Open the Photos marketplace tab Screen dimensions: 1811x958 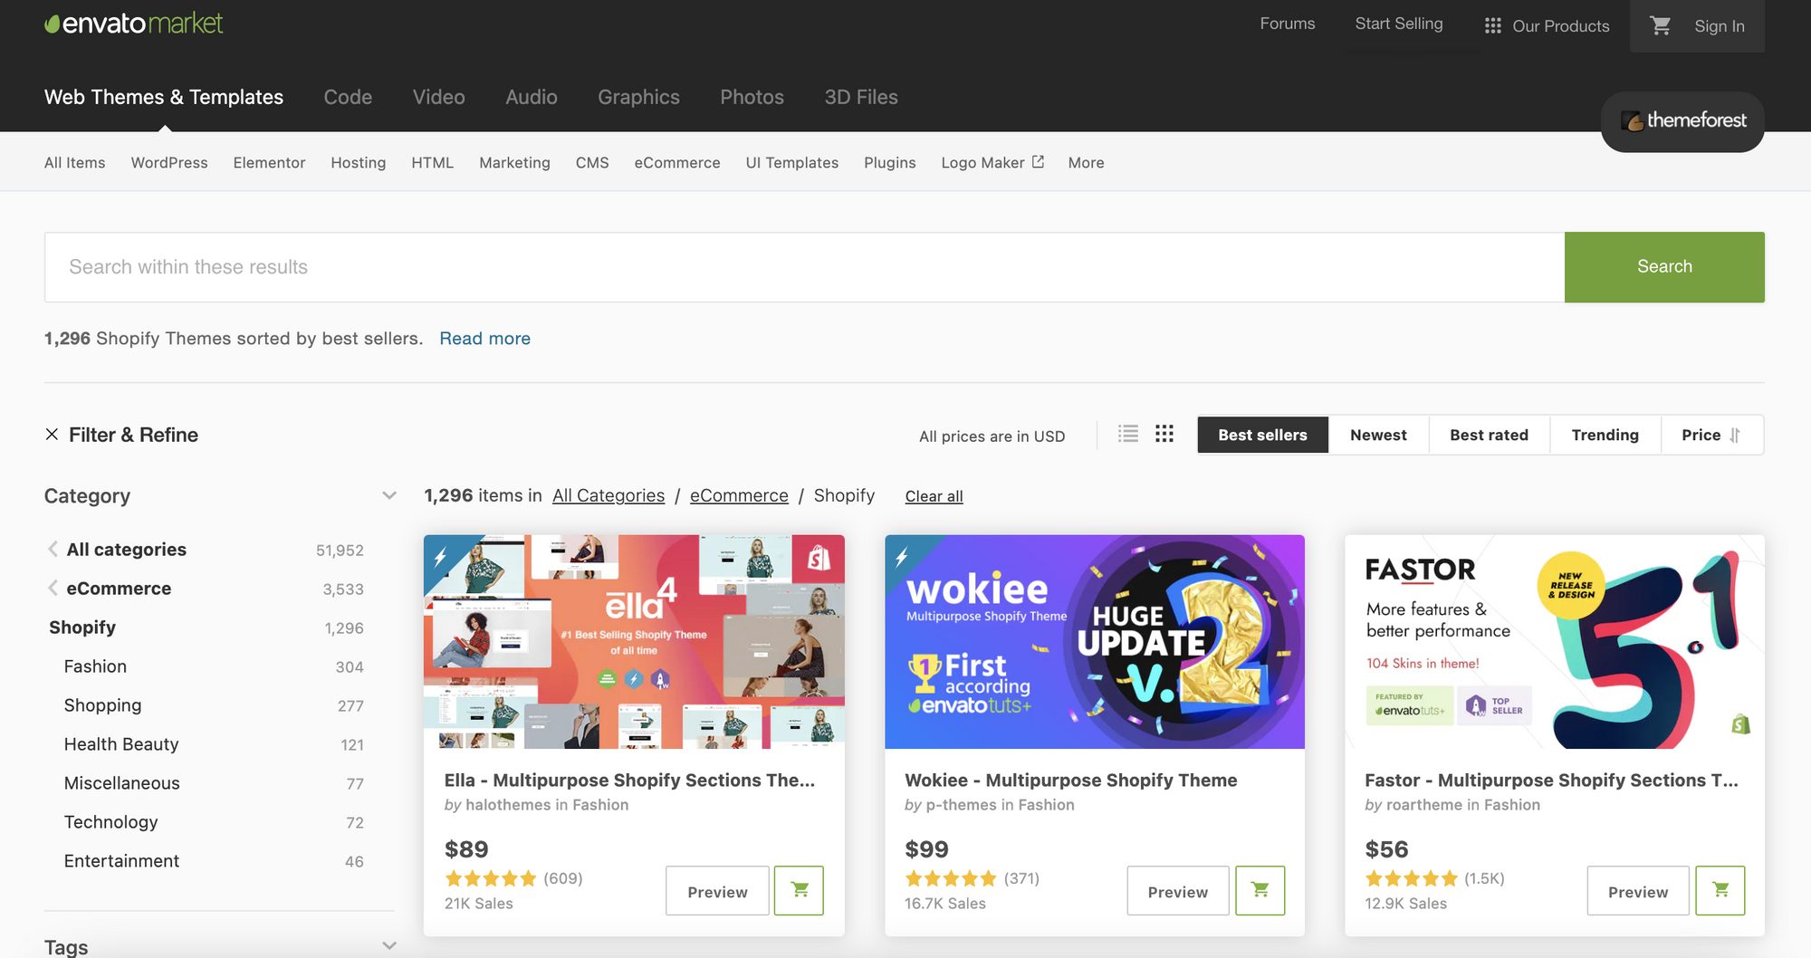[x=752, y=97]
